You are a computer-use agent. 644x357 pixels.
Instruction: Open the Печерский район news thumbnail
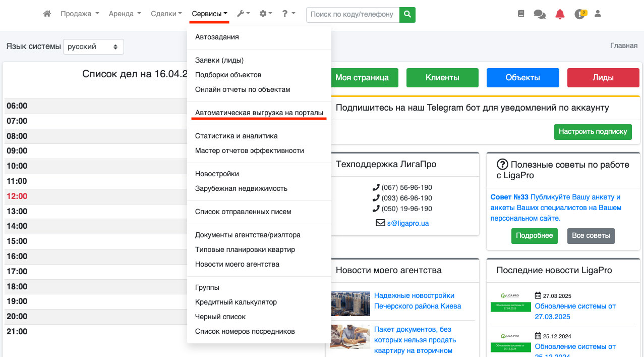(x=350, y=303)
